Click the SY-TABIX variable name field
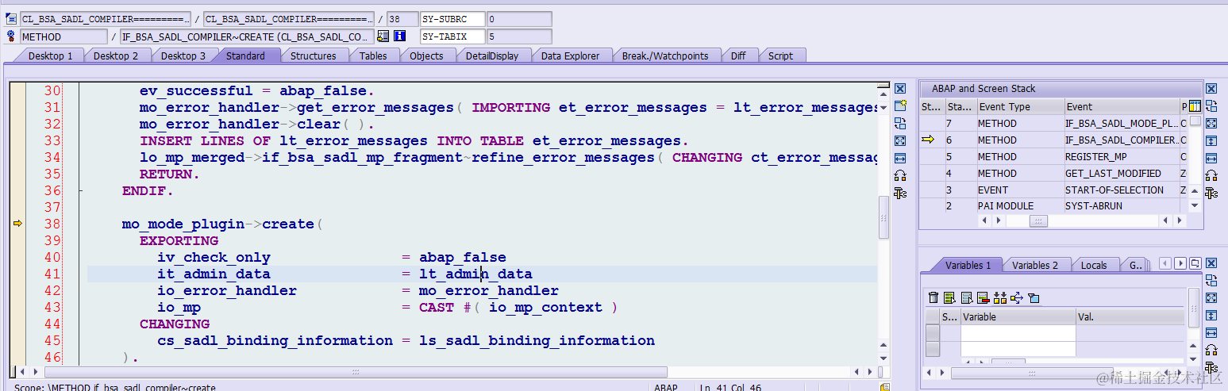The height and width of the screenshot is (391, 1228). tap(452, 36)
